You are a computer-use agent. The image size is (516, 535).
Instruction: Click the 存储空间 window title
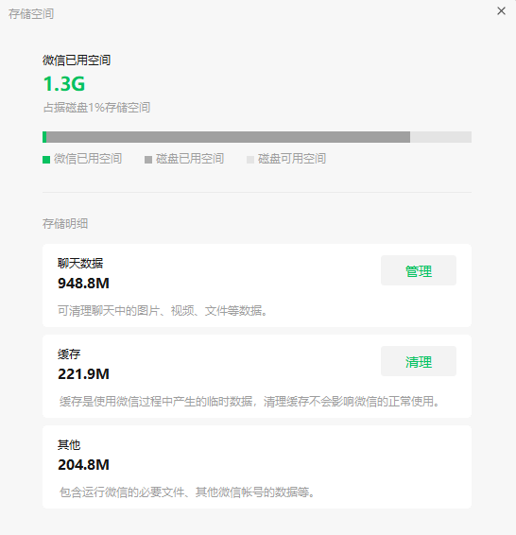[31, 13]
